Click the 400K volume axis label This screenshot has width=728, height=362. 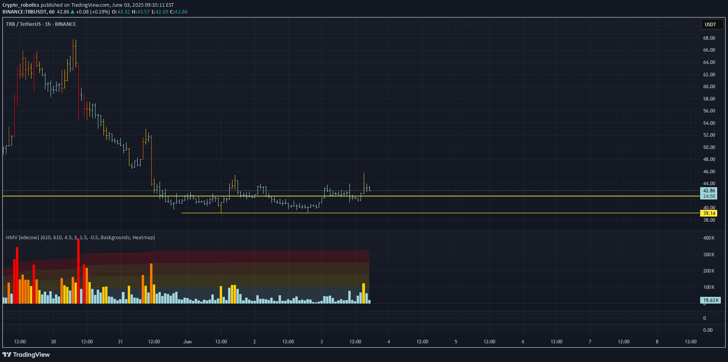click(708, 238)
